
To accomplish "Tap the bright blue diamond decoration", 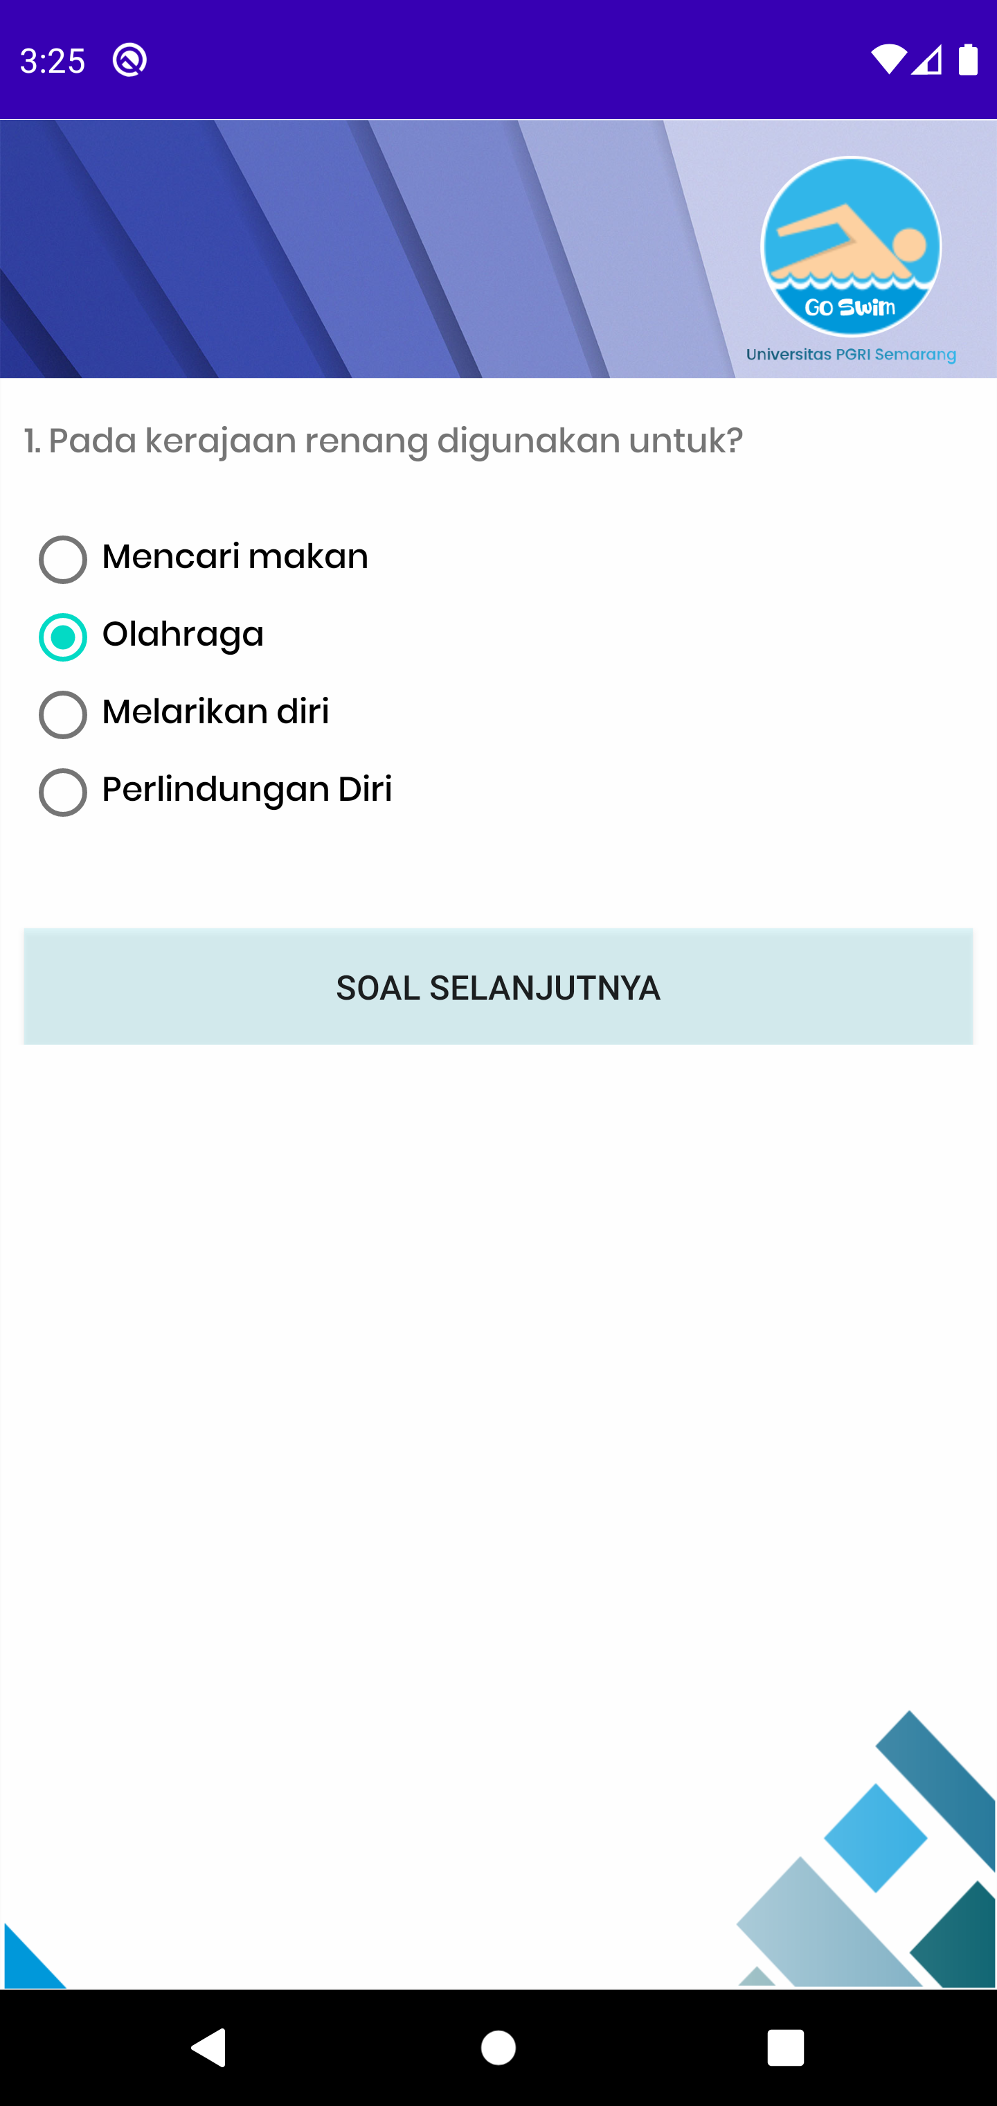I will [x=875, y=1837].
